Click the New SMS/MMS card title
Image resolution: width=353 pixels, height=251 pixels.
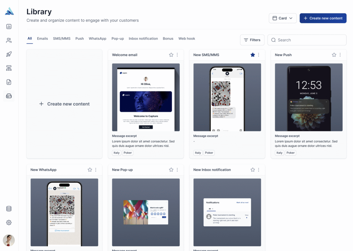pos(206,55)
